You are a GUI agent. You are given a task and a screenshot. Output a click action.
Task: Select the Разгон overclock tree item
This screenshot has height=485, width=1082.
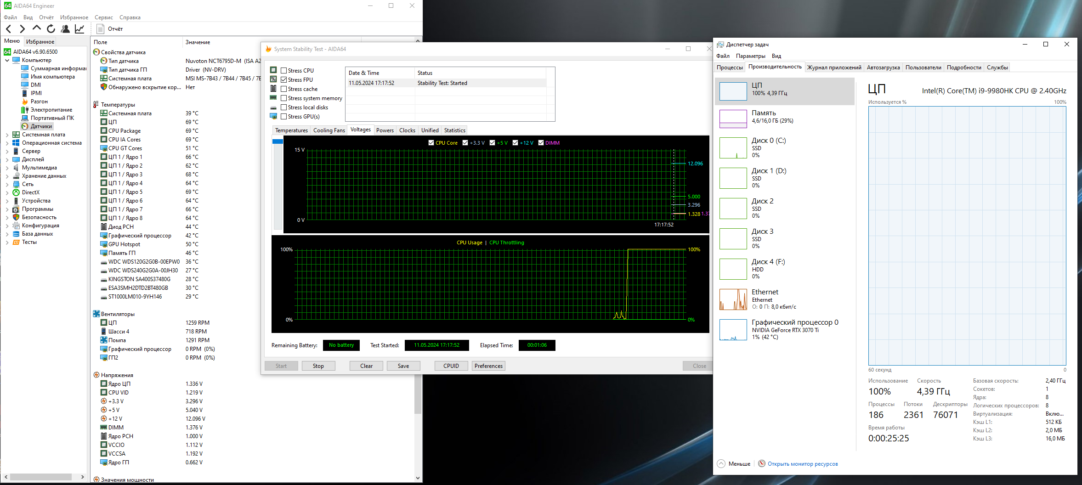[x=35, y=102]
